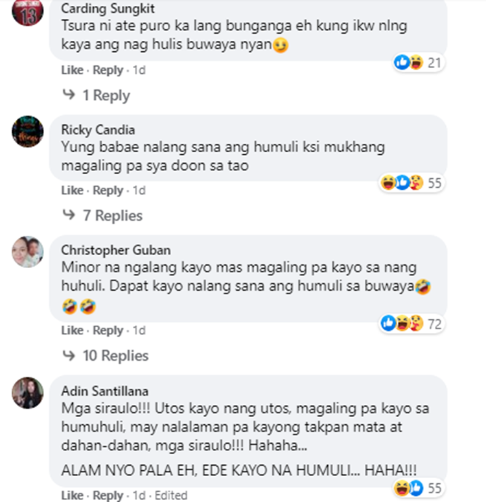View edit history via Edited label
The image size is (486, 502).
pos(171,496)
